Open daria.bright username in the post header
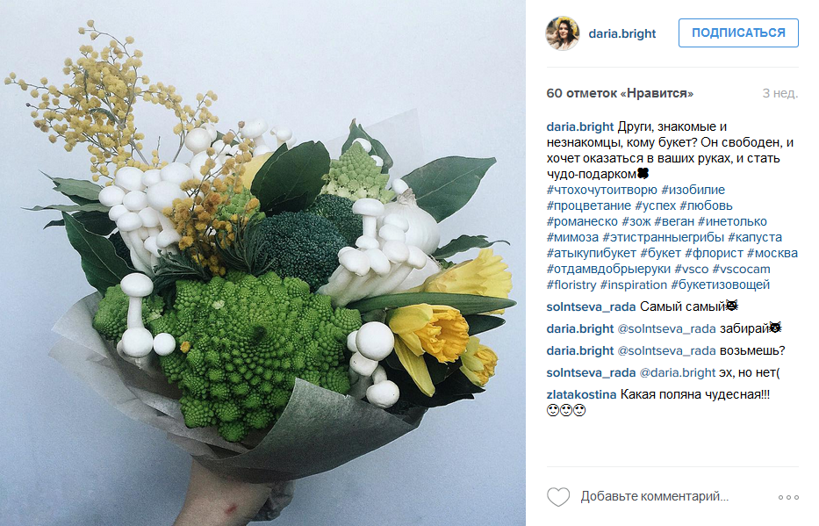819x526 pixels. (x=621, y=33)
